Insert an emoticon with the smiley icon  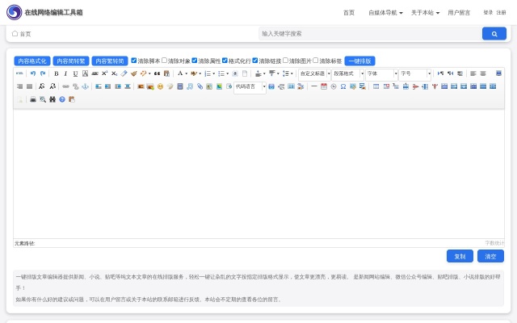tap(160, 86)
